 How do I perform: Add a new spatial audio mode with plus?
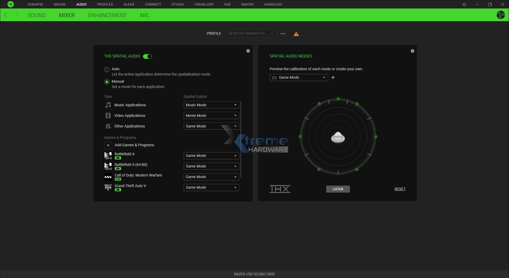[x=333, y=77]
